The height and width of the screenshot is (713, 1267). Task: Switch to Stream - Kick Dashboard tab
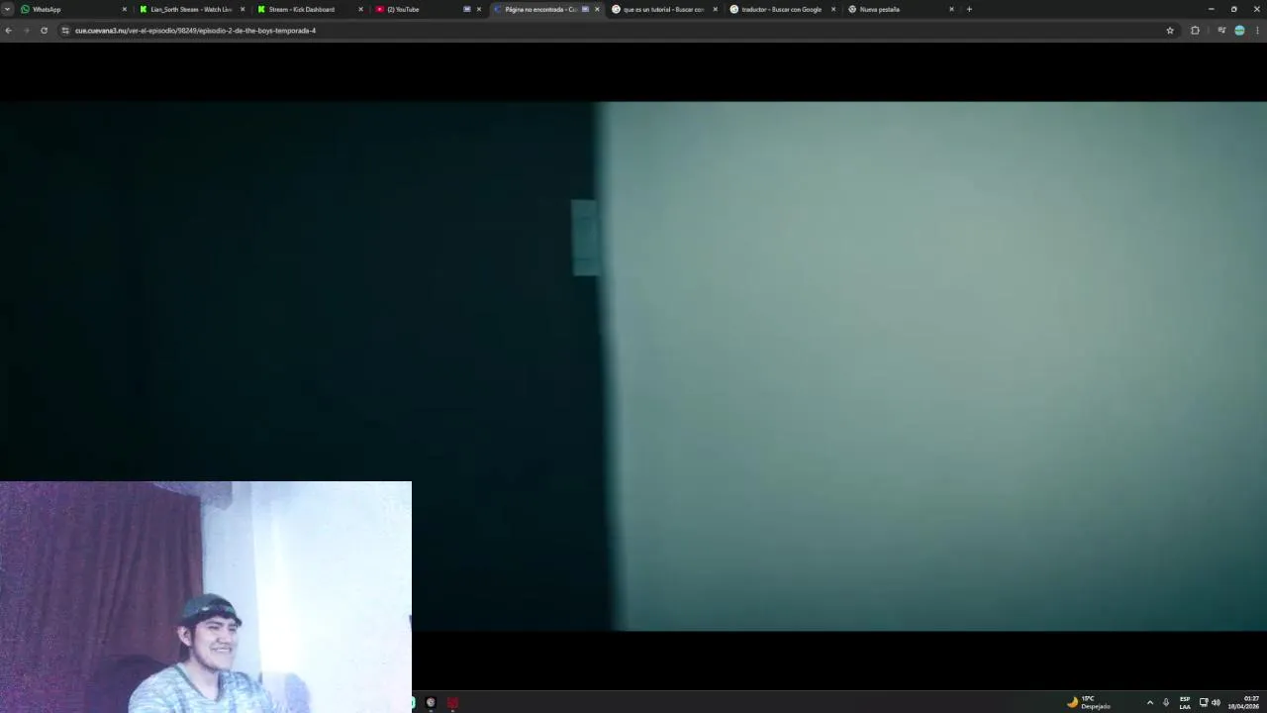coord(310,9)
